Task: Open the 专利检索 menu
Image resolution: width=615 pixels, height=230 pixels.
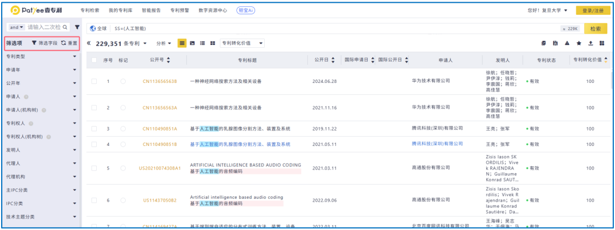Action: (x=90, y=11)
